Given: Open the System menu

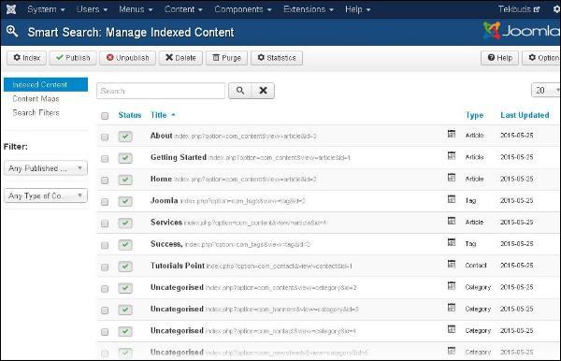Looking at the screenshot, I should point(46,9).
